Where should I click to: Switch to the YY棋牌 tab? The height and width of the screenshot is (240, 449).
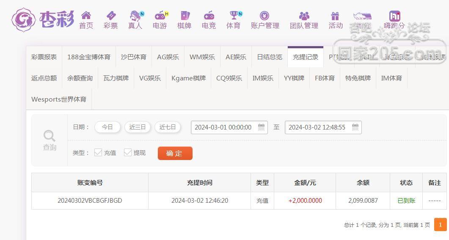pos(294,78)
